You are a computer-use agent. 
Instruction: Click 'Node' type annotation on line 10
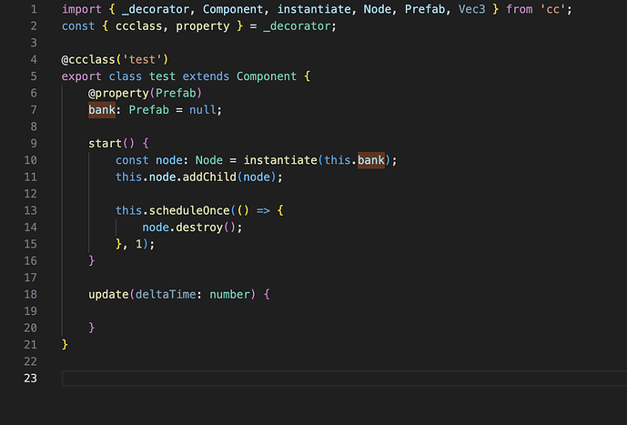coord(209,160)
